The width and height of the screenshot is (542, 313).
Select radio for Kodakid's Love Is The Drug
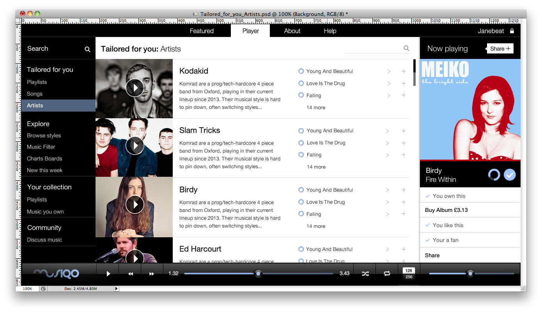coord(301,83)
